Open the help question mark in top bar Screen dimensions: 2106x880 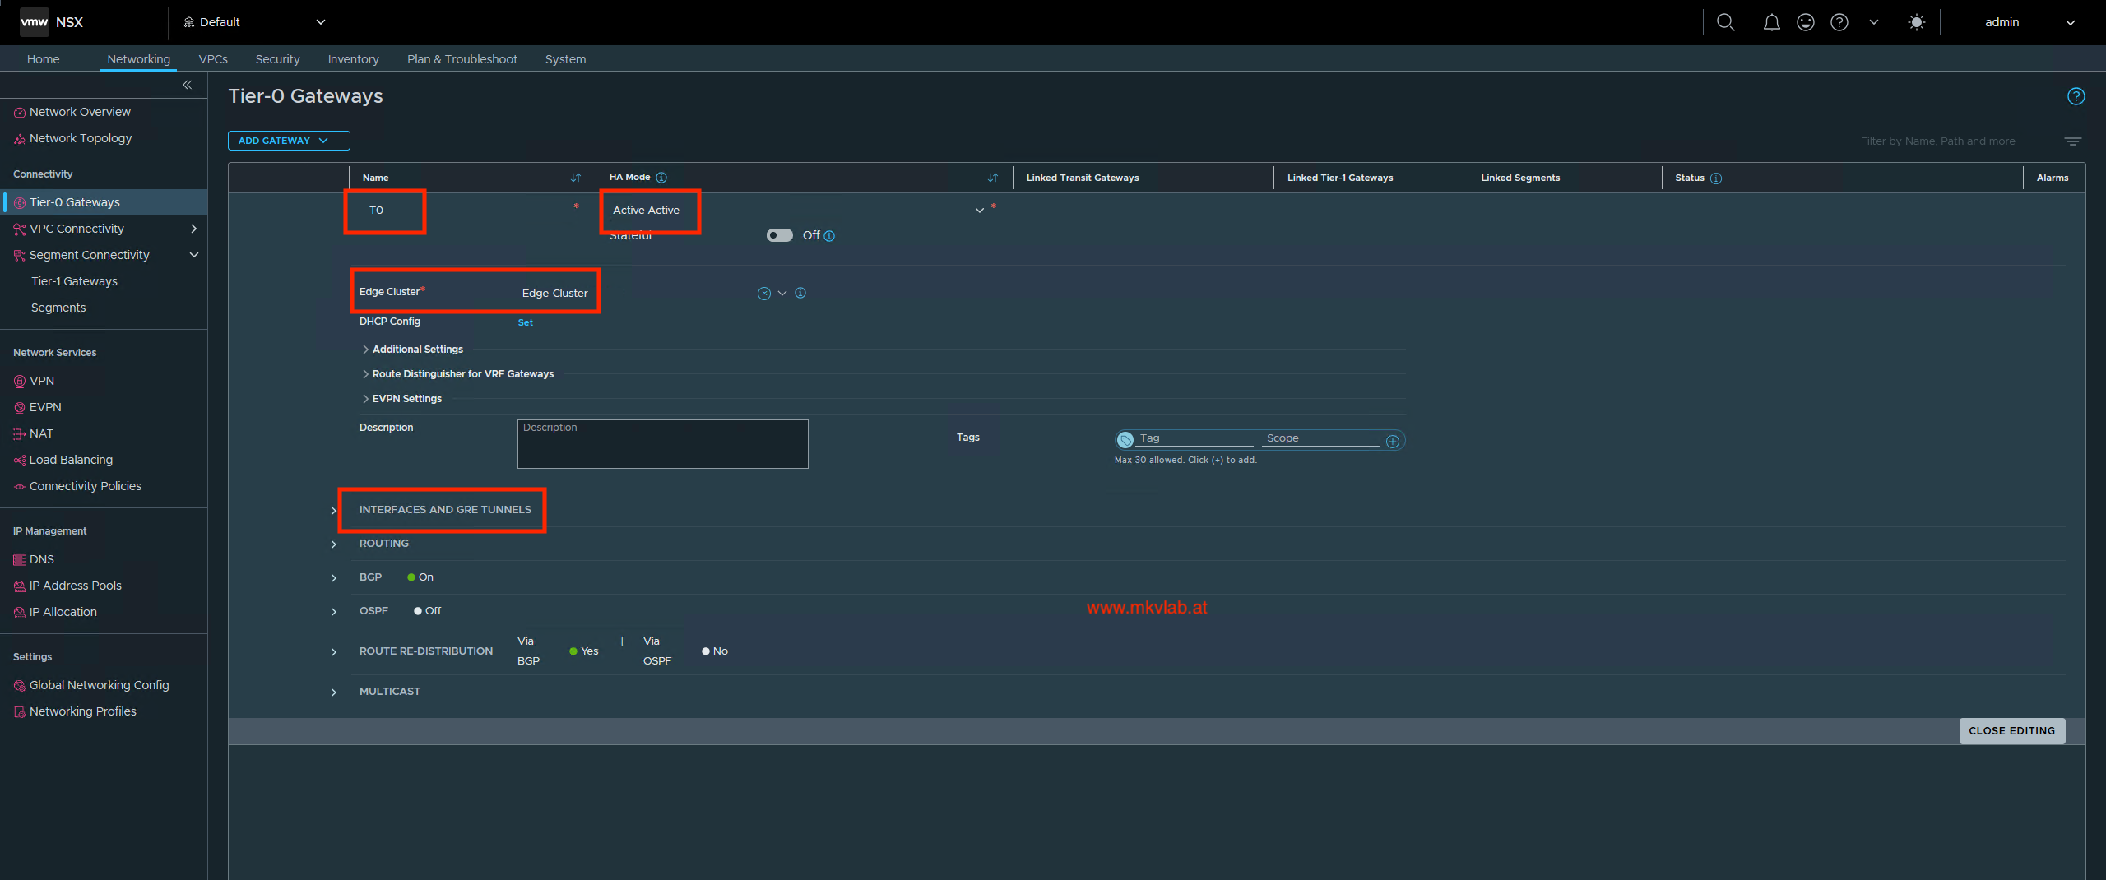click(x=1839, y=22)
